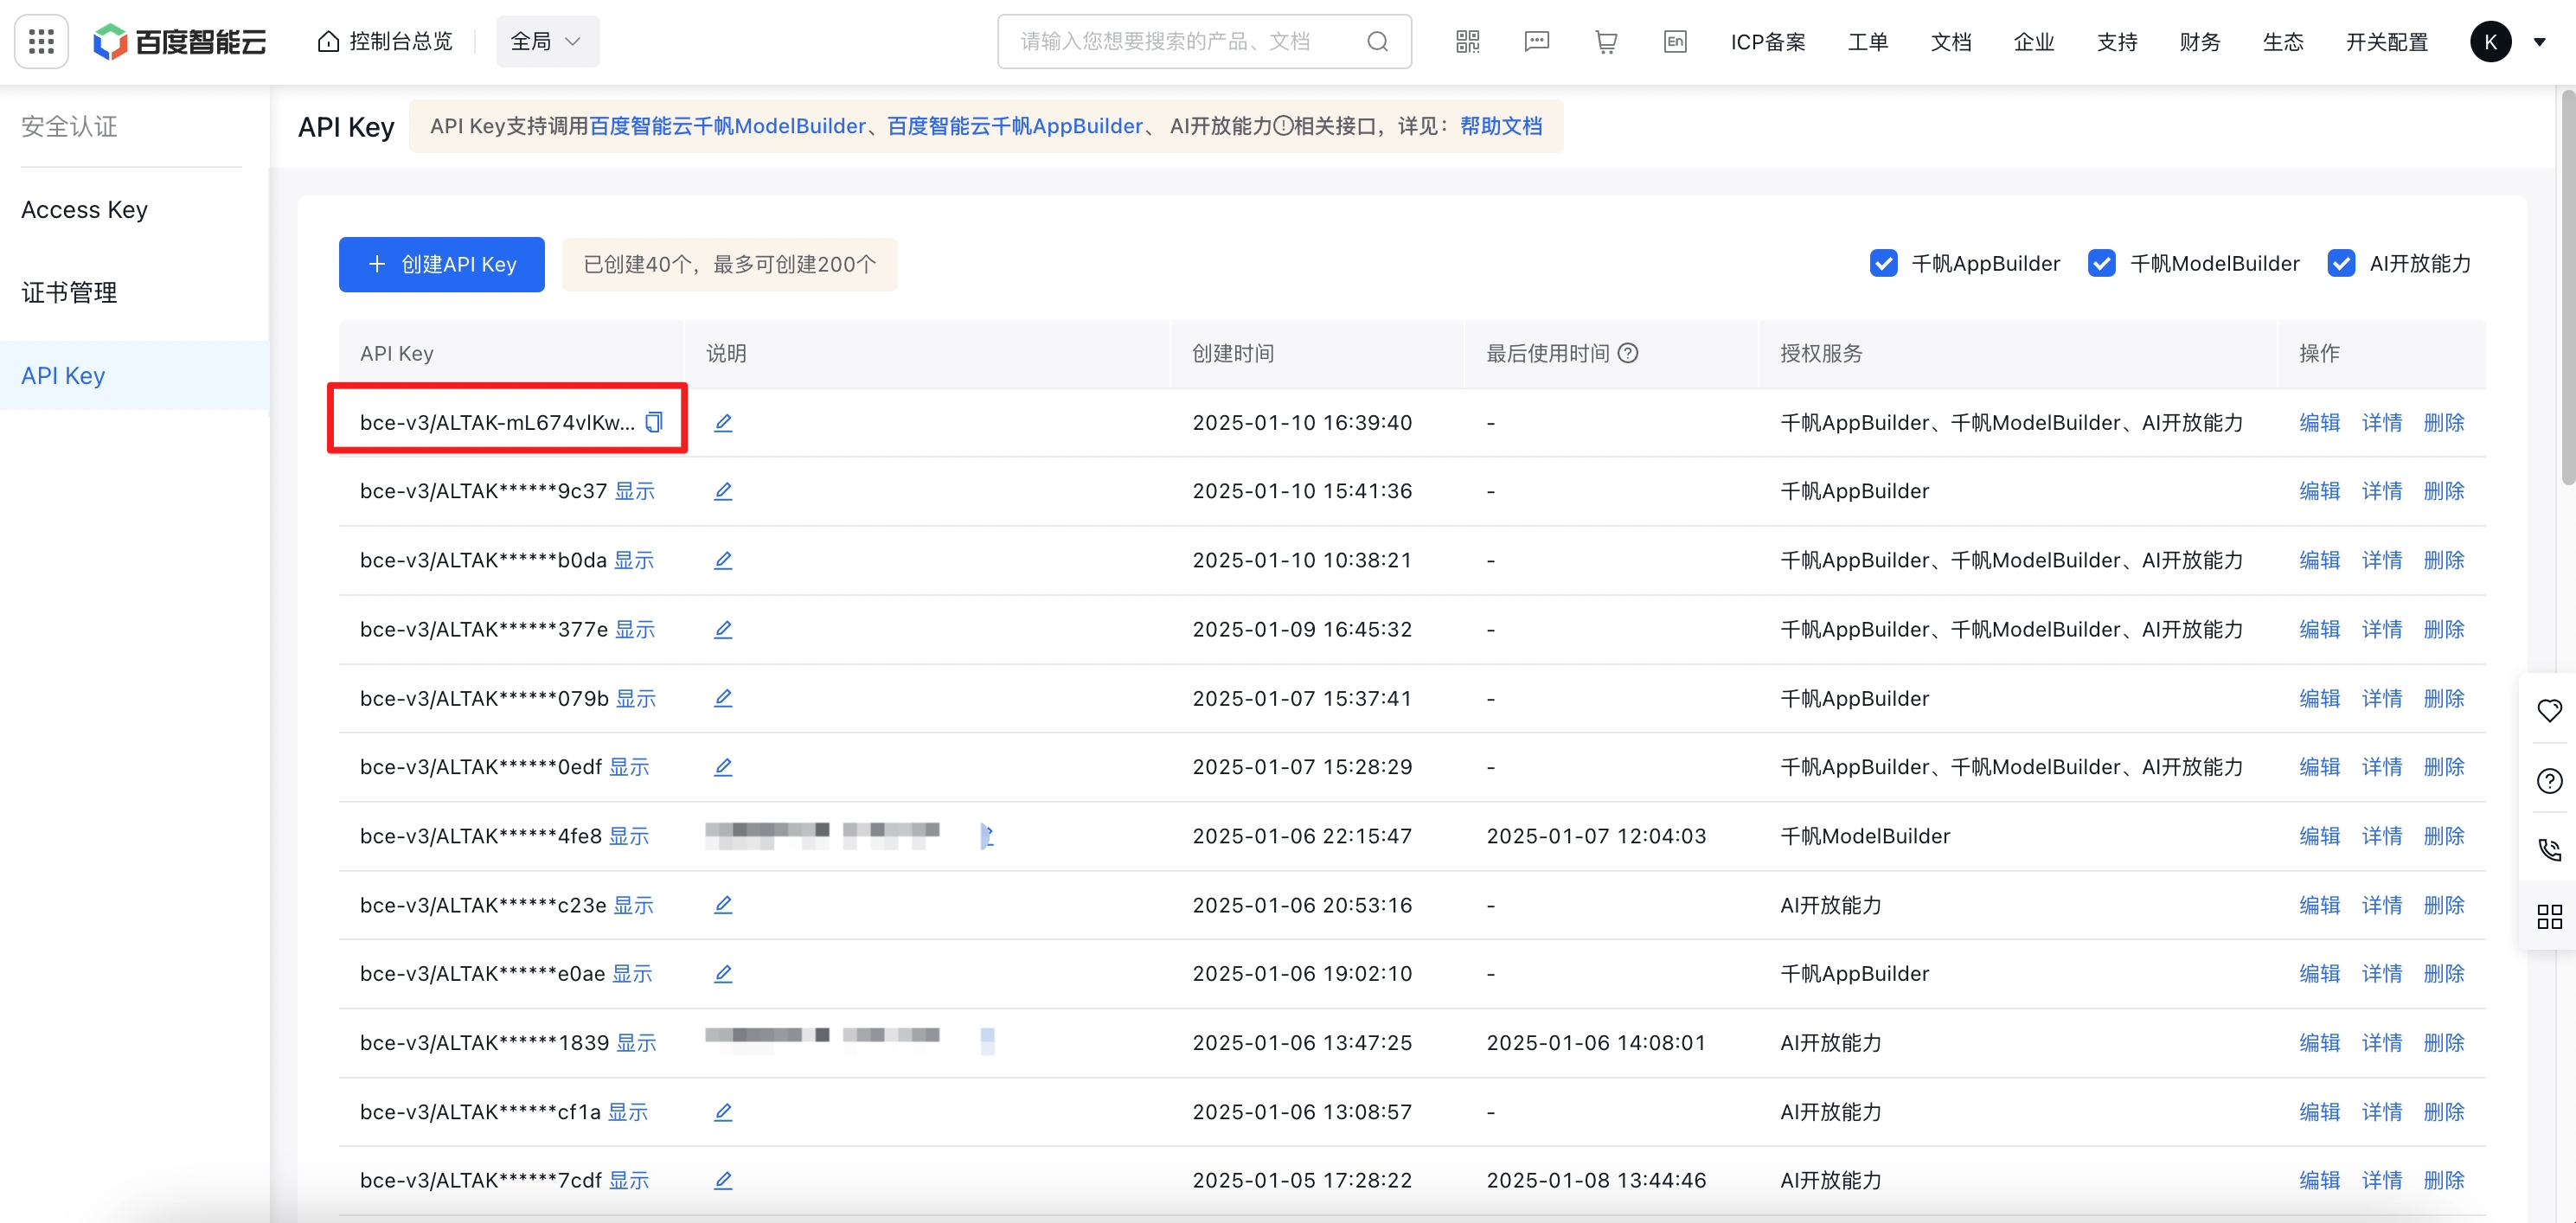Show full key ending 9c37

tap(634, 491)
